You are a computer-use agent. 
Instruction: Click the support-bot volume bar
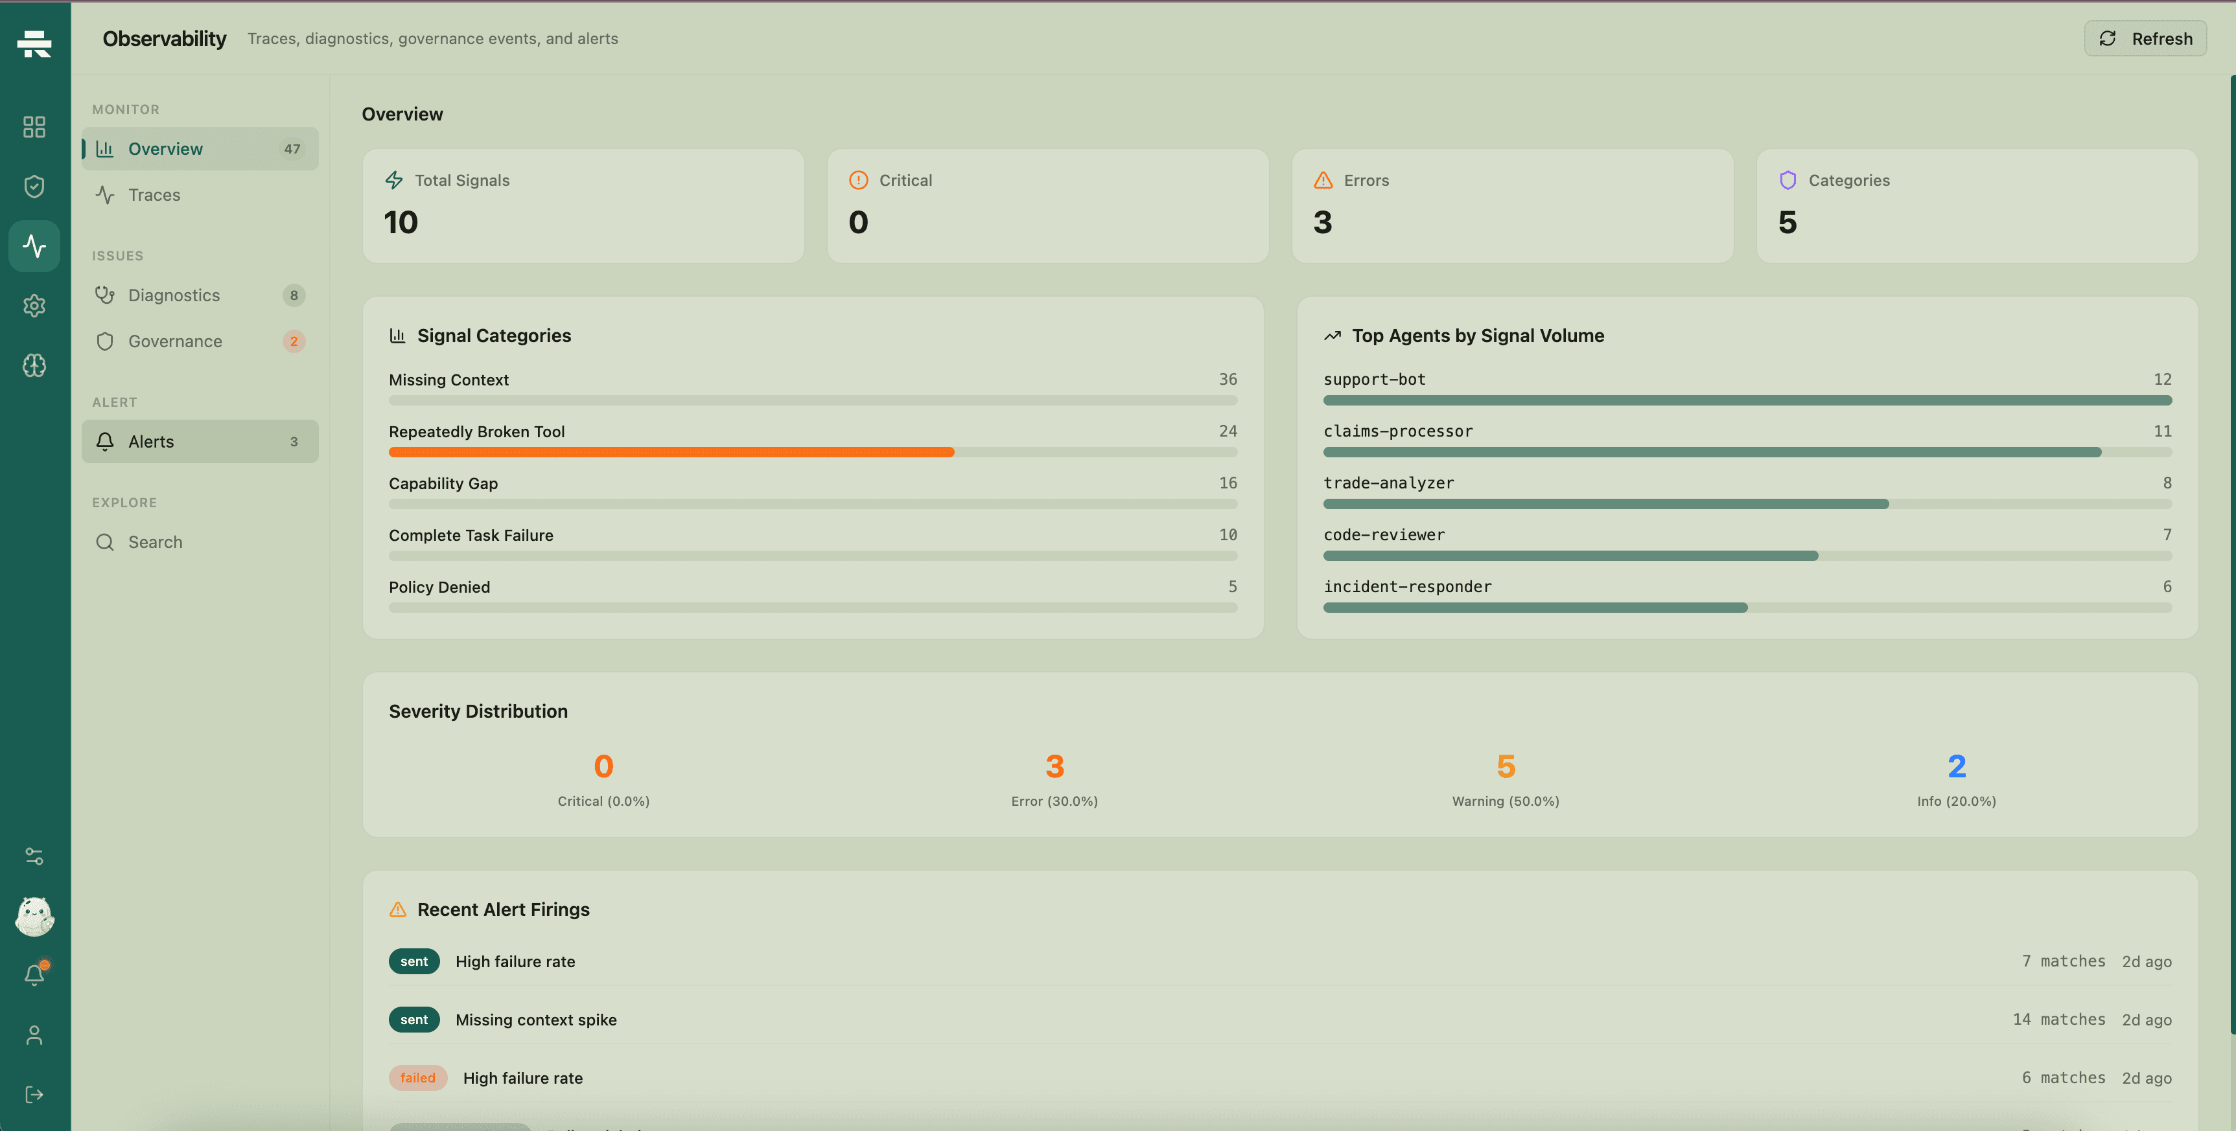[x=1747, y=401]
